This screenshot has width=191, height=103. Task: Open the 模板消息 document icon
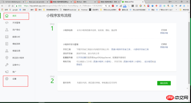[7, 44]
